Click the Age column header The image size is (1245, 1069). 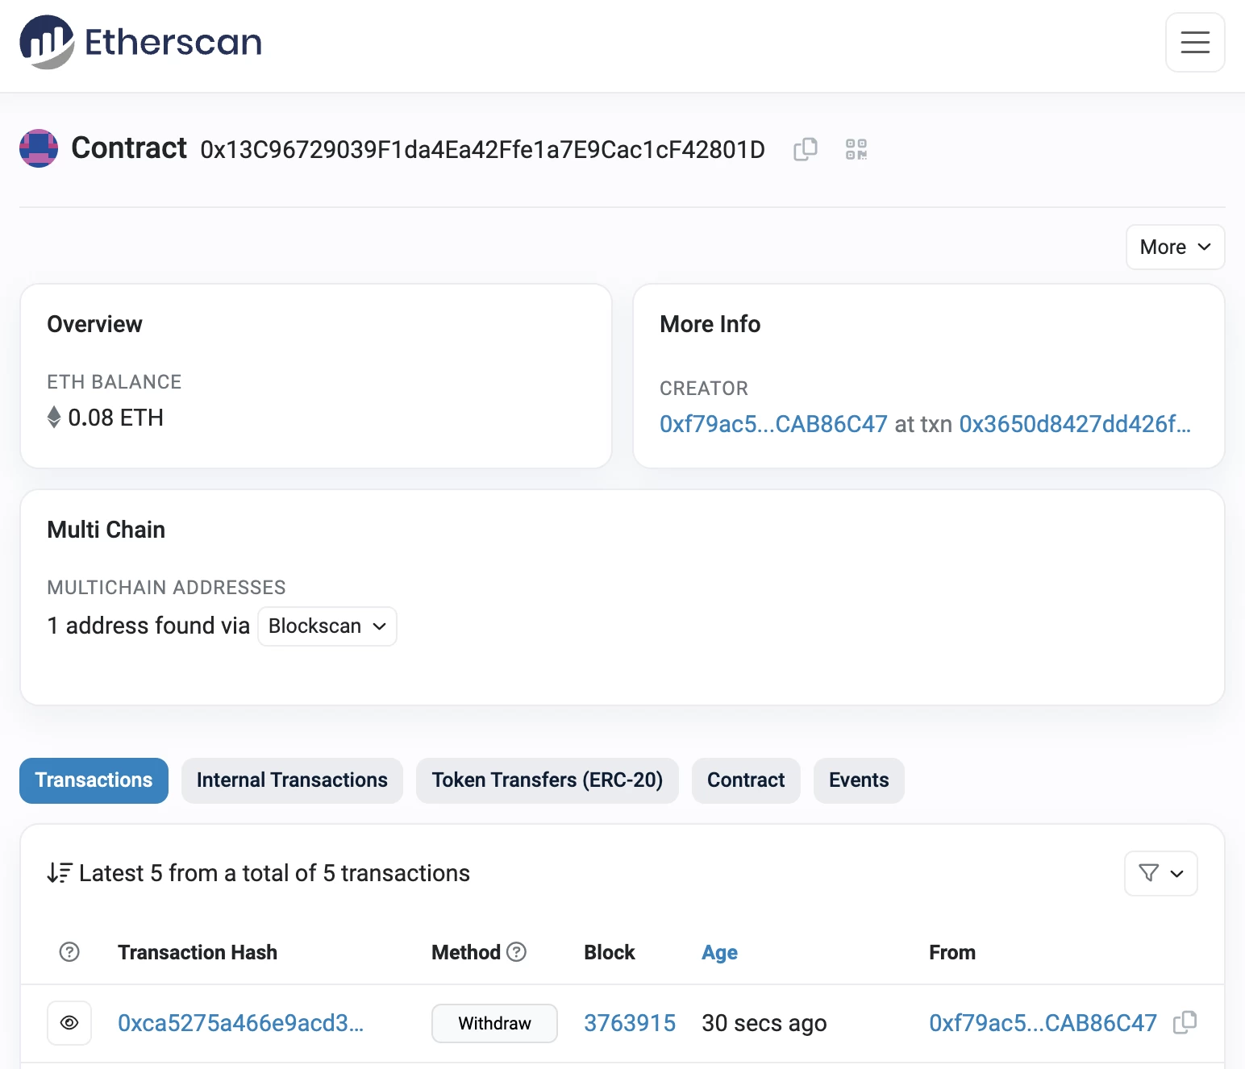point(719,952)
